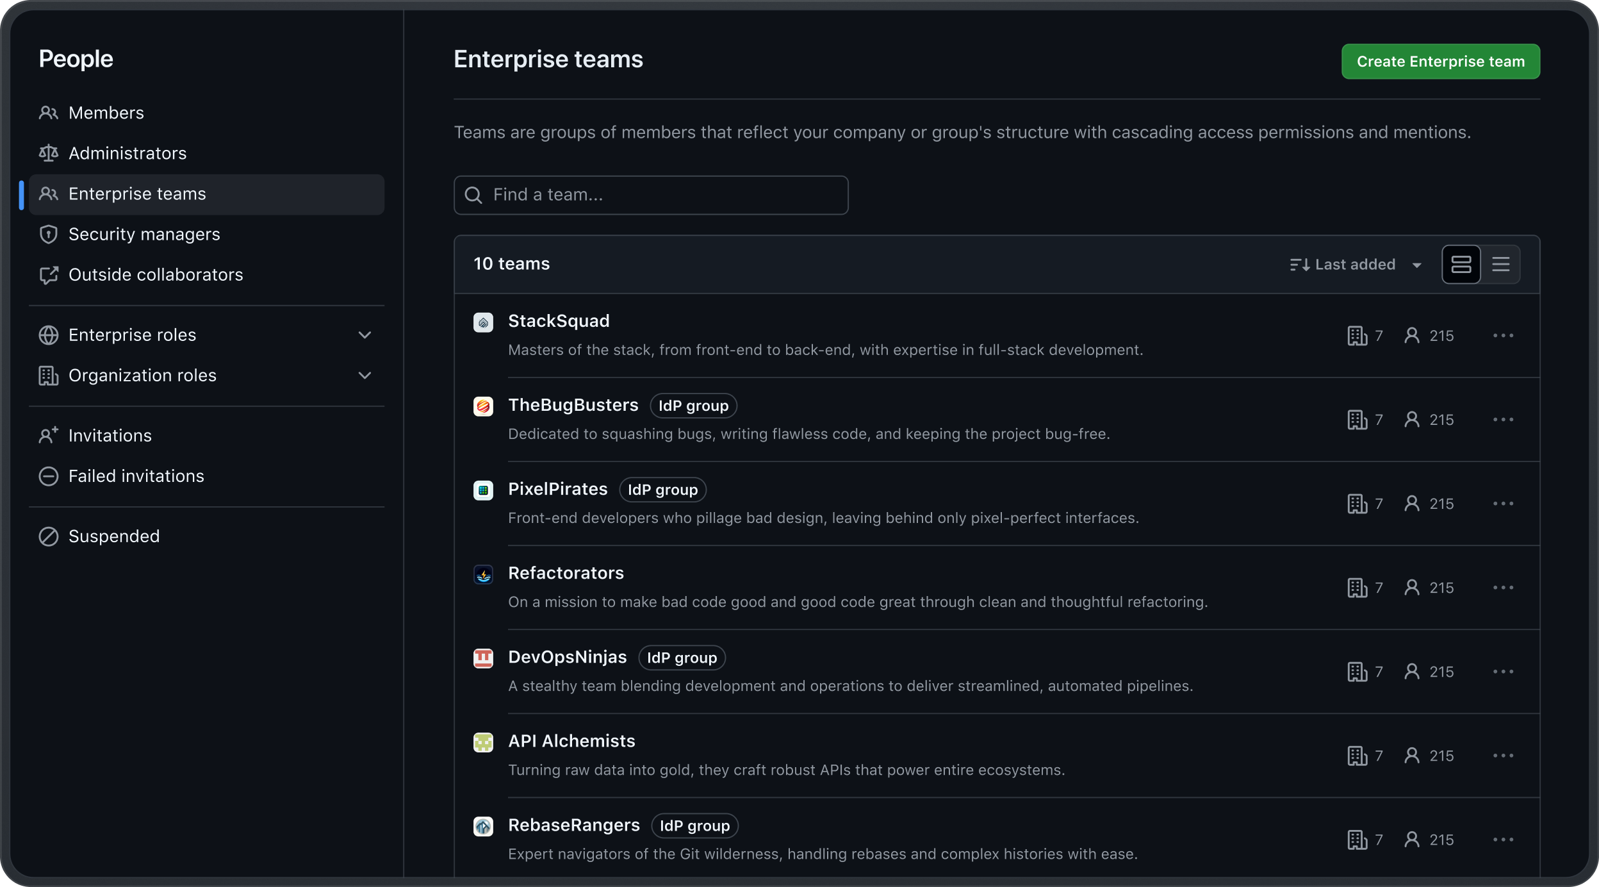The width and height of the screenshot is (1599, 887).
Task: Click the Outside collaborators icon in sidebar
Action: [49, 275]
